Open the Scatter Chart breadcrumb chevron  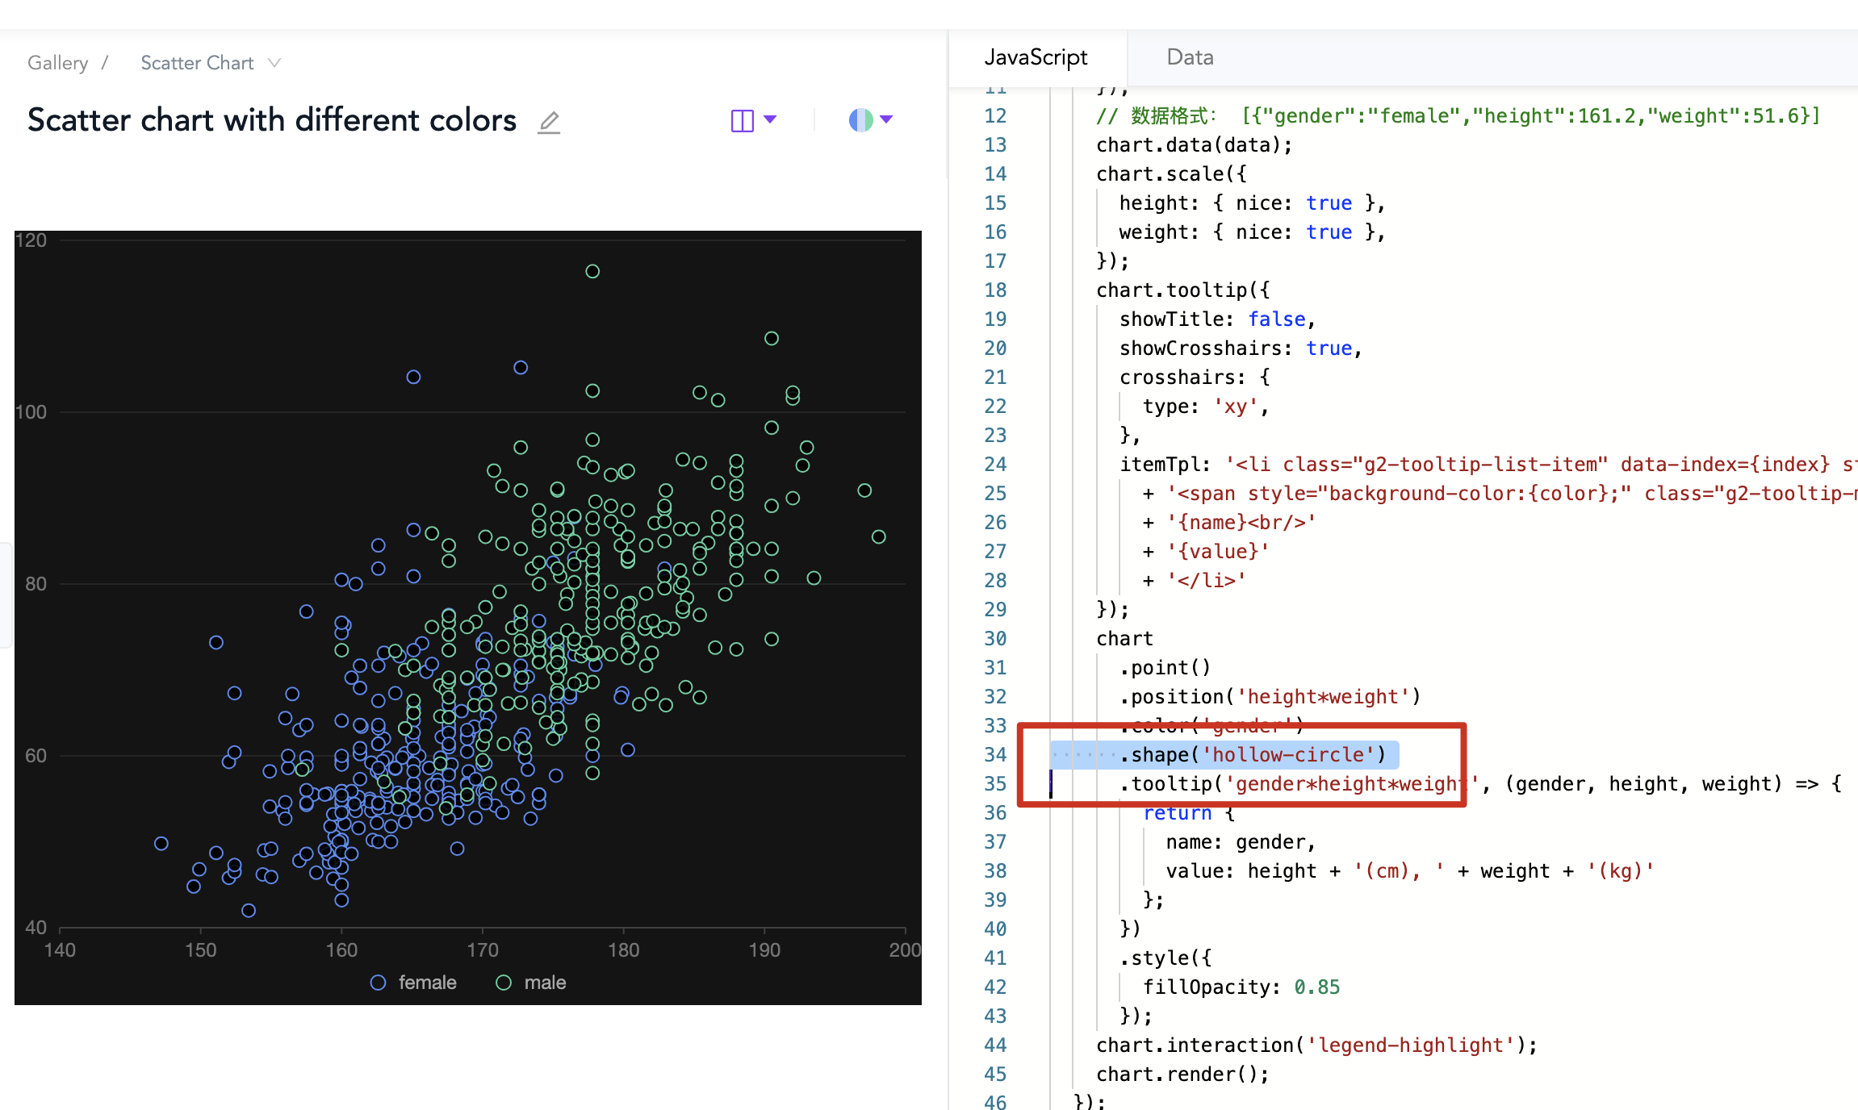coord(274,63)
